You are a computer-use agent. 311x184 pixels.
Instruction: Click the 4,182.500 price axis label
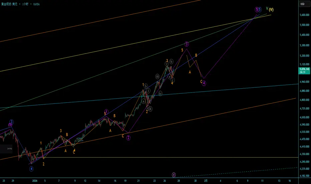click(304, 176)
